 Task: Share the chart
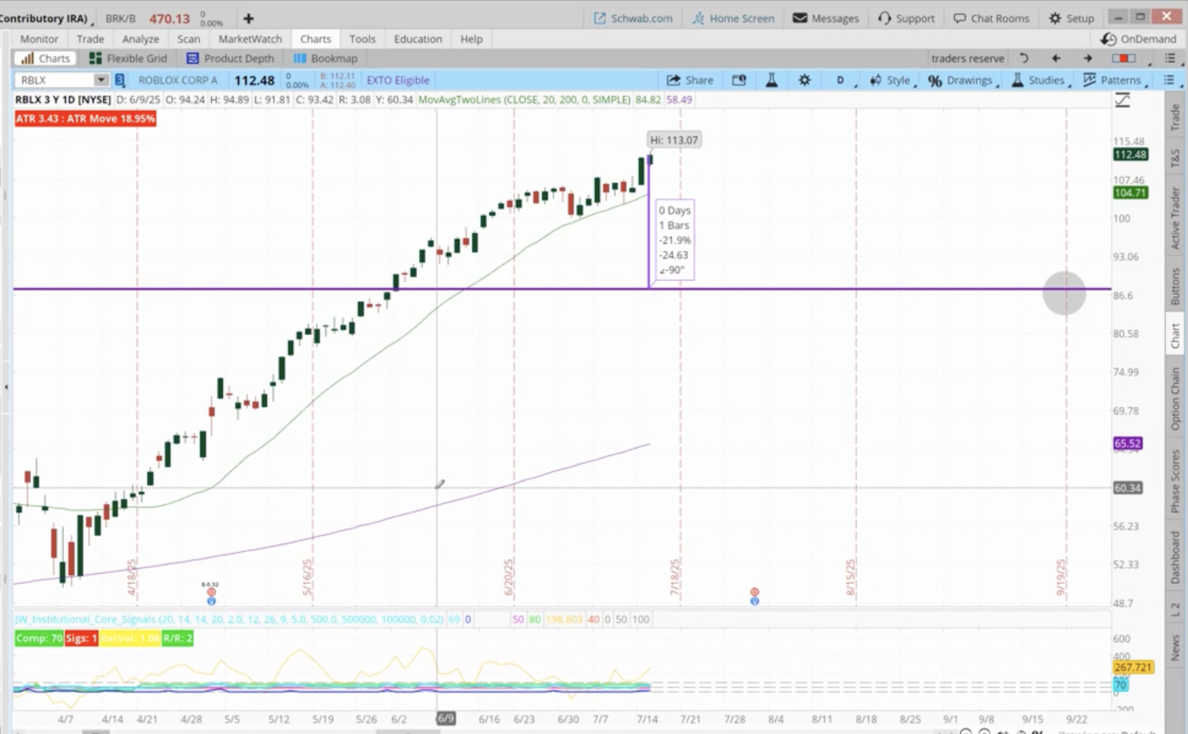690,80
